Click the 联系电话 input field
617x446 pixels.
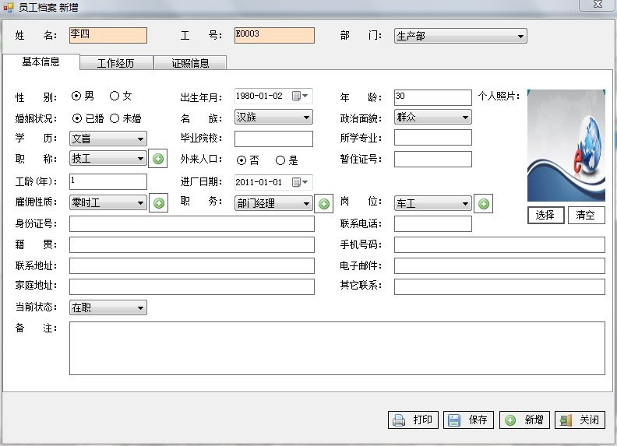tap(433, 224)
